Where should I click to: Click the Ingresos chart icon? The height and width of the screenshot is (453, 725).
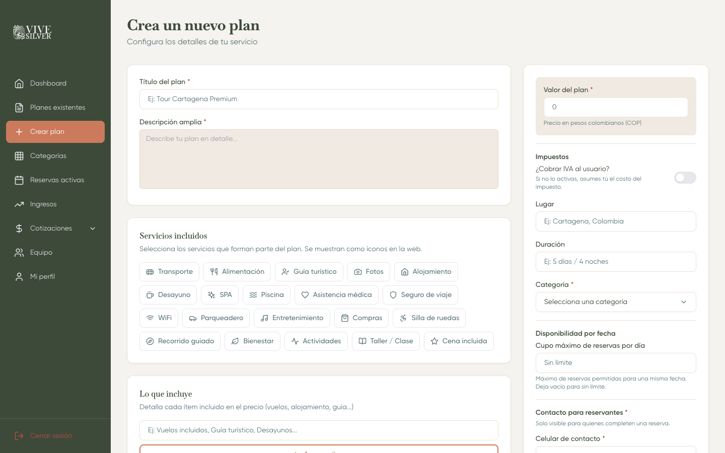coord(19,204)
